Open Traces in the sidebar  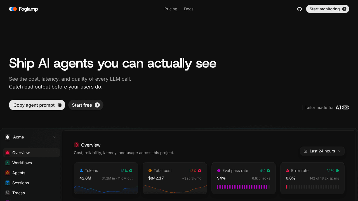[x=31, y=193]
